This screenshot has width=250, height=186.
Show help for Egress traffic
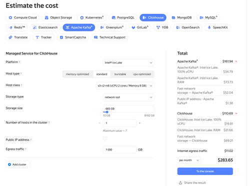tap(26, 149)
